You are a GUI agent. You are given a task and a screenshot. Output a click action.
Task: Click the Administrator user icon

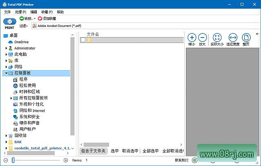[11, 48]
